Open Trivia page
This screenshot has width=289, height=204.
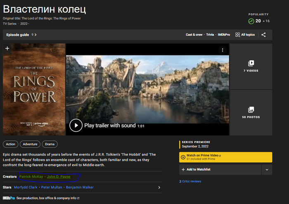coord(210,35)
